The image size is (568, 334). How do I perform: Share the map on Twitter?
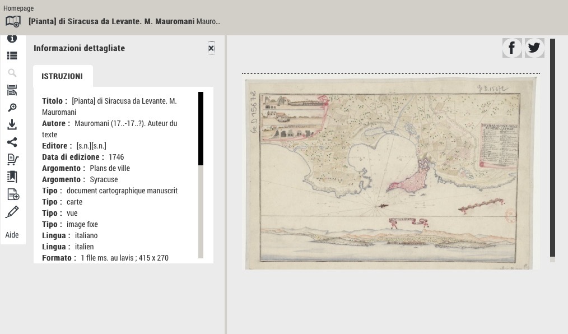(534, 48)
